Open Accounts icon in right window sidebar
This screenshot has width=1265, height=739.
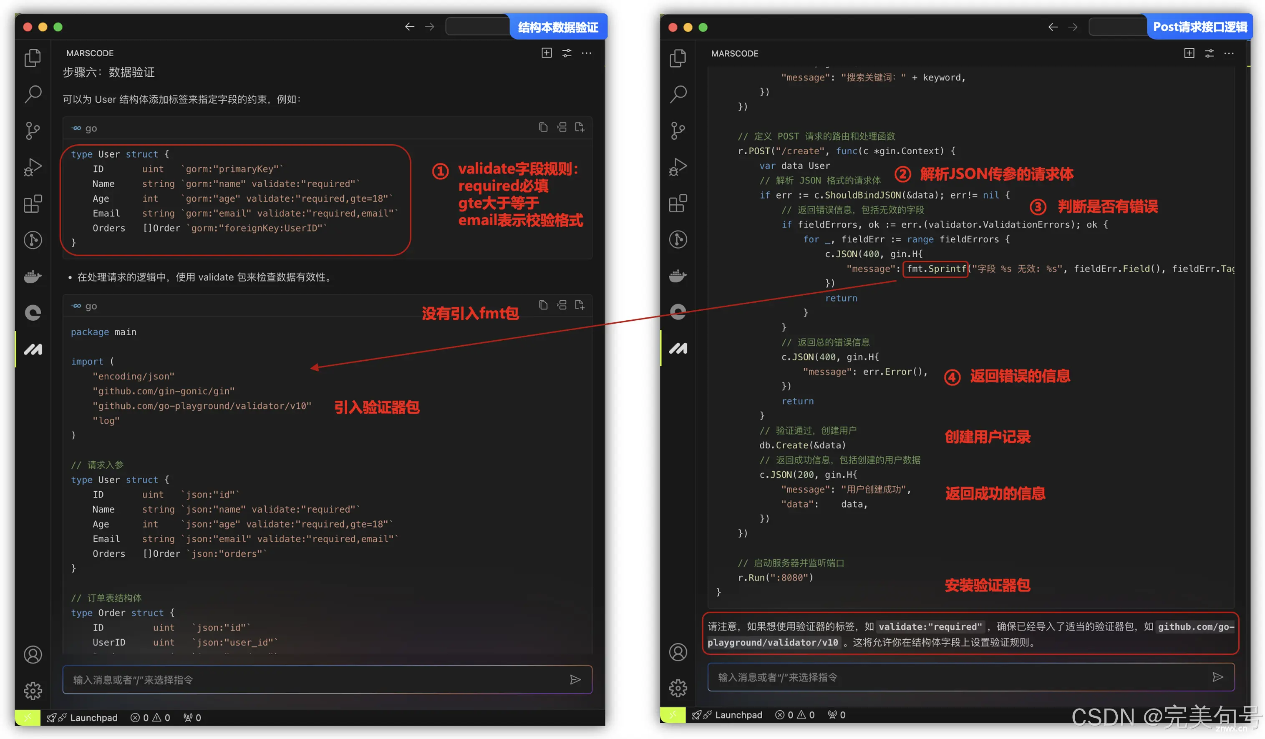[678, 652]
